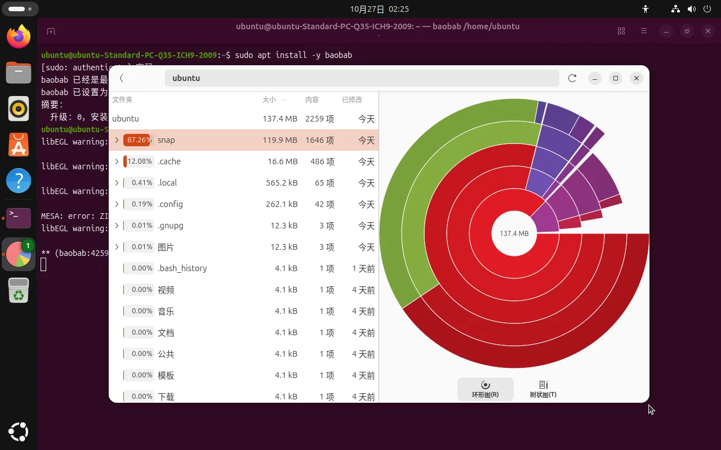Open the clock showing 10月27日 02:25

coord(379,9)
